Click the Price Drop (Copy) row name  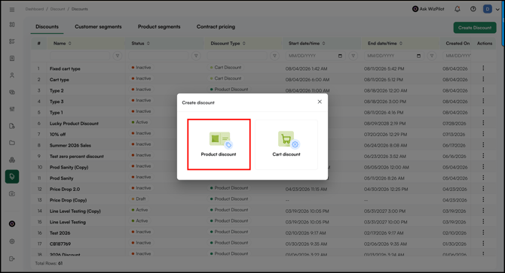pyautogui.click(x=69, y=200)
